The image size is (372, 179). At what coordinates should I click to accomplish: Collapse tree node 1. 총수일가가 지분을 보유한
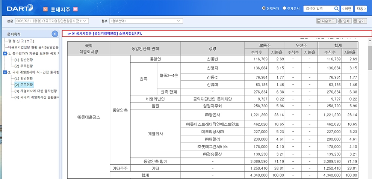coord(5,53)
